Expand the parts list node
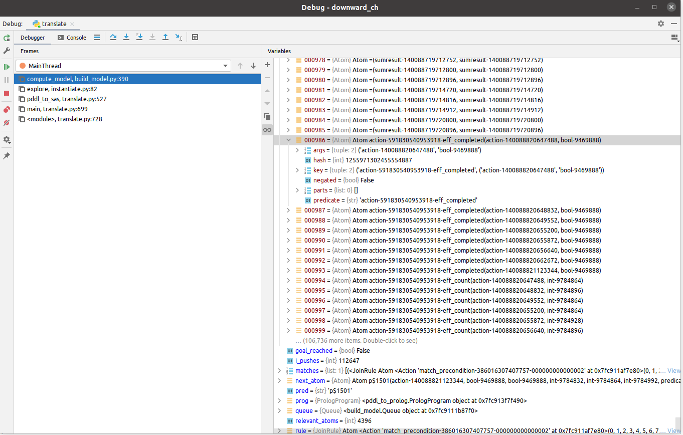Screen dimensions: 683x435 297,190
